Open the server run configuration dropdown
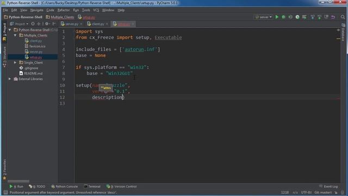Viewport: 348px width, 196px height. pyautogui.click(x=264, y=17)
